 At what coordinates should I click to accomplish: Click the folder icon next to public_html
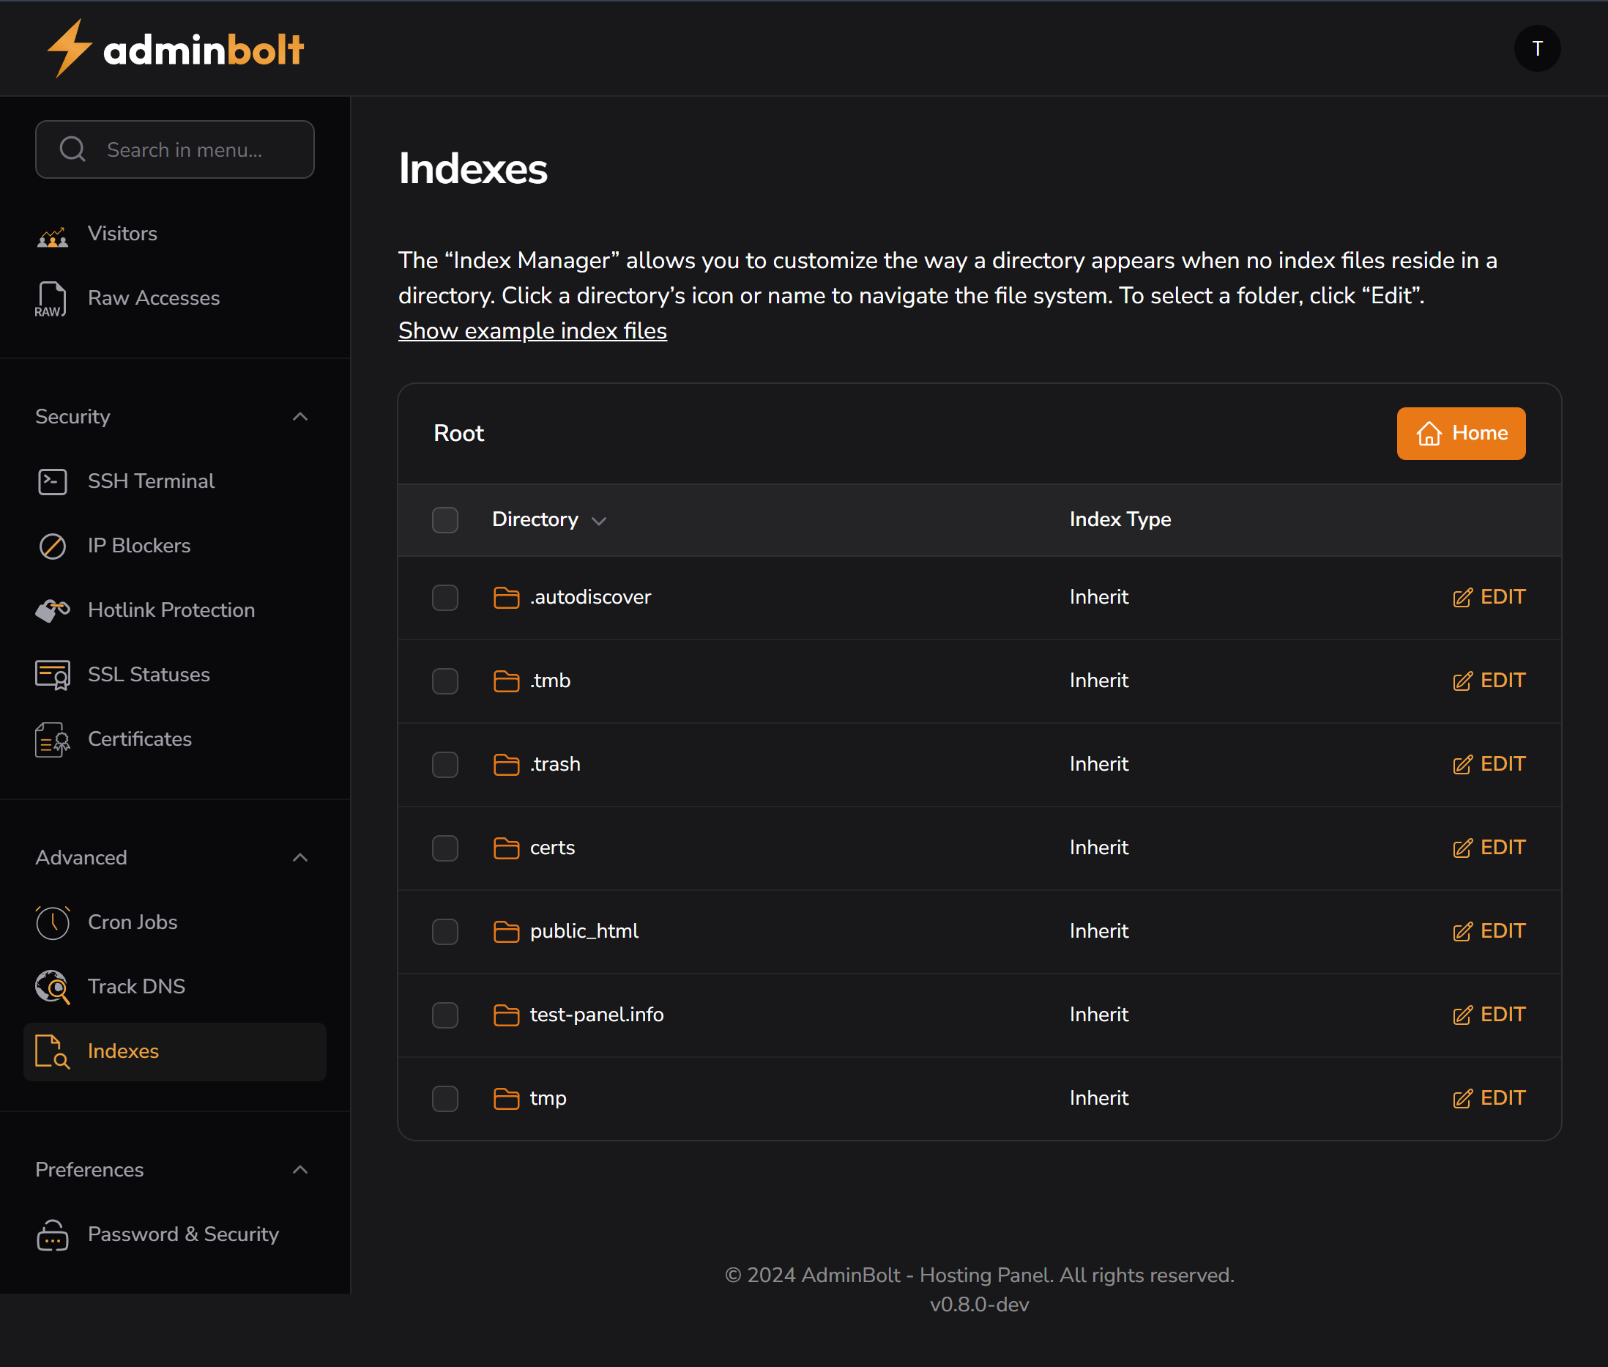506,932
